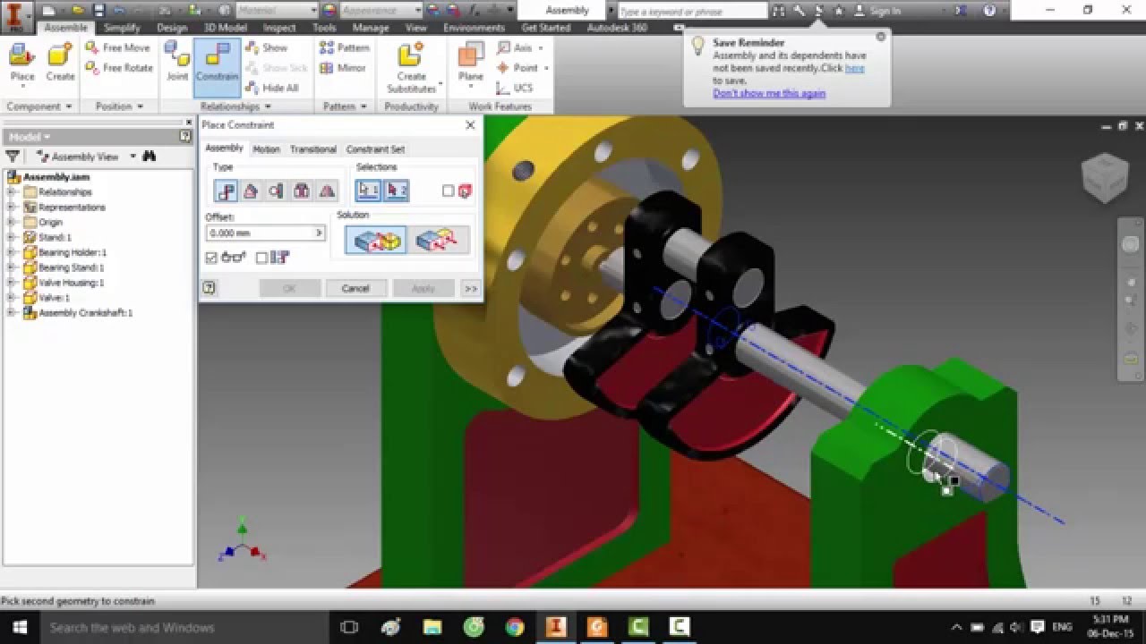
Task: Choose the Mate solution option
Action: point(376,240)
